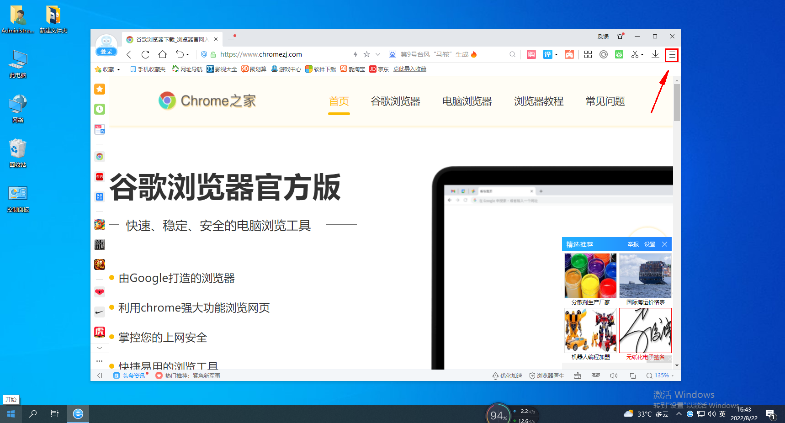Image resolution: width=785 pixels, height=423 pixels.
Task: Click the 反馈 feedback link
Action: (x=603, y=37)
